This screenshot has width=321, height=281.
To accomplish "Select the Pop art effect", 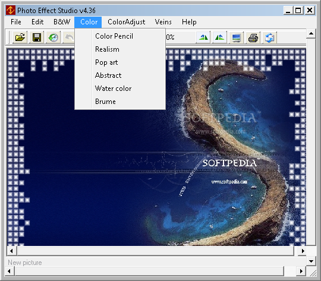I will (120, 62).
